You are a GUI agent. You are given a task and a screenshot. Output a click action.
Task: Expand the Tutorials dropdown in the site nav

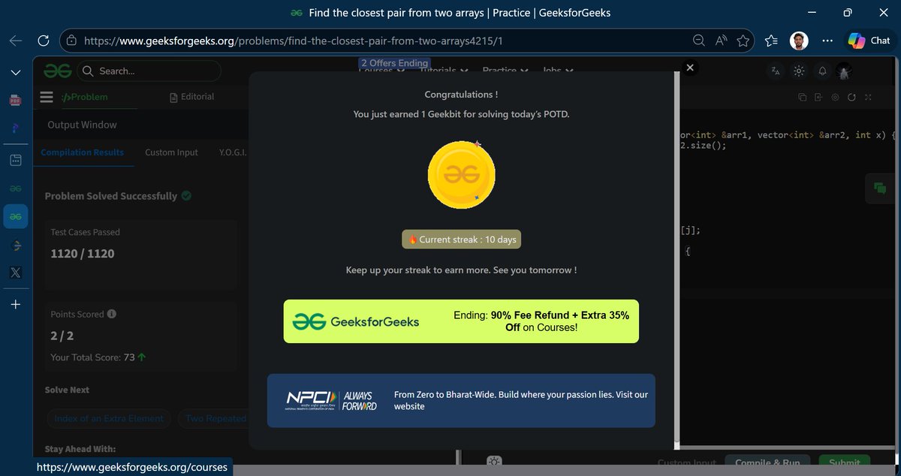click(x=444, y=71)
